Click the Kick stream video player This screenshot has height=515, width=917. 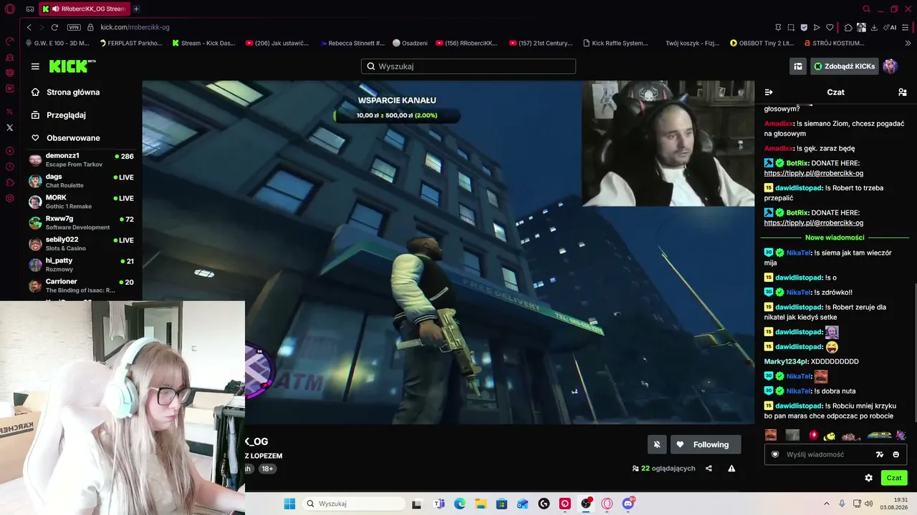(x=448, y=252)
